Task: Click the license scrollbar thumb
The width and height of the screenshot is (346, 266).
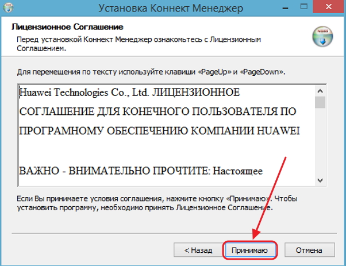Action: click(x=320, y=102)
